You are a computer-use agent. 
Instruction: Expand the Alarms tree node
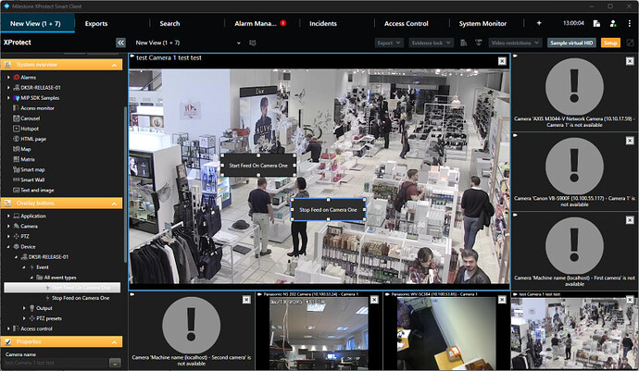pyautogui.click(x=8, y=78)
